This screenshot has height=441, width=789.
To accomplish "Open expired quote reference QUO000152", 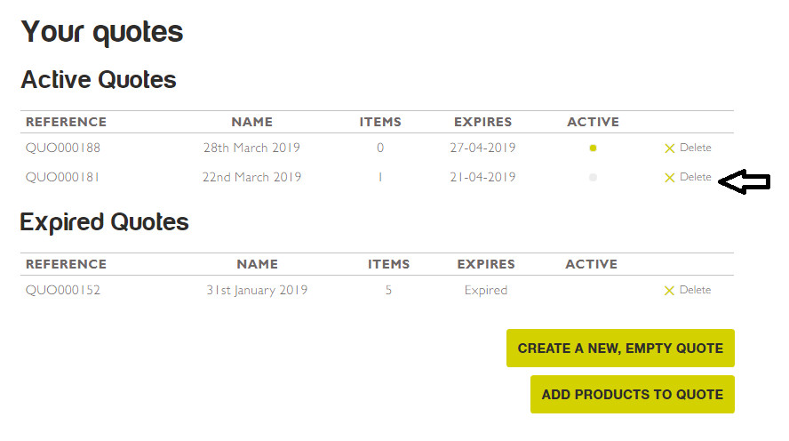I will [x=62, y=290].
